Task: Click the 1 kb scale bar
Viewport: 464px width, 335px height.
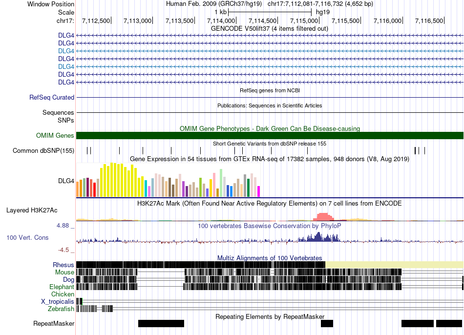Action: [270, 12]
